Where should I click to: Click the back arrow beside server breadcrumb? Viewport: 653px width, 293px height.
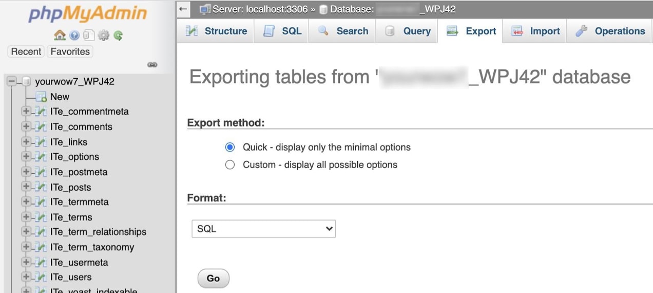tap(184, 9)
